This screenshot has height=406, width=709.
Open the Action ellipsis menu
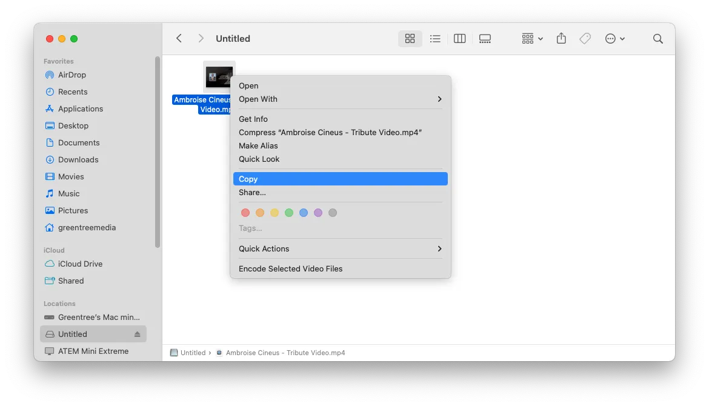[x=614, y=38]
